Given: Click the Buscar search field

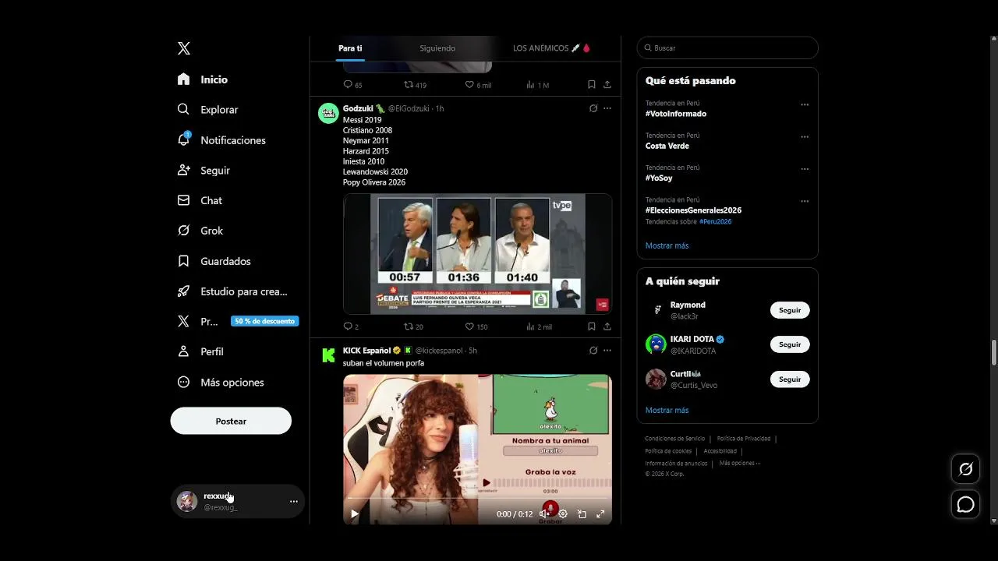Looking at the screenshot, I should pos(727,48).
